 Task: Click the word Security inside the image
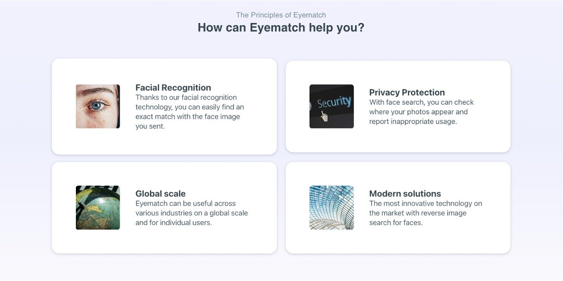click(334, 102)
